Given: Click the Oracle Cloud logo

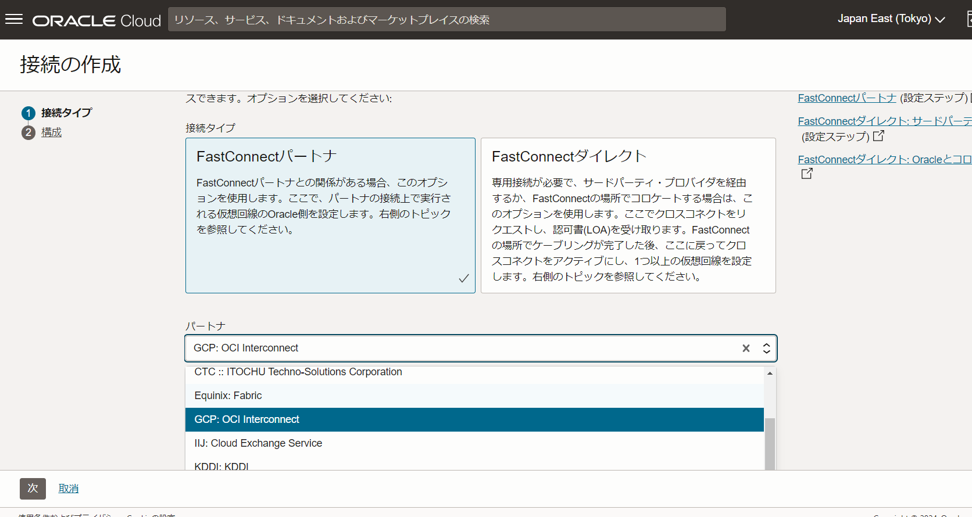Looking at the screenshot, I should (97, 21).
